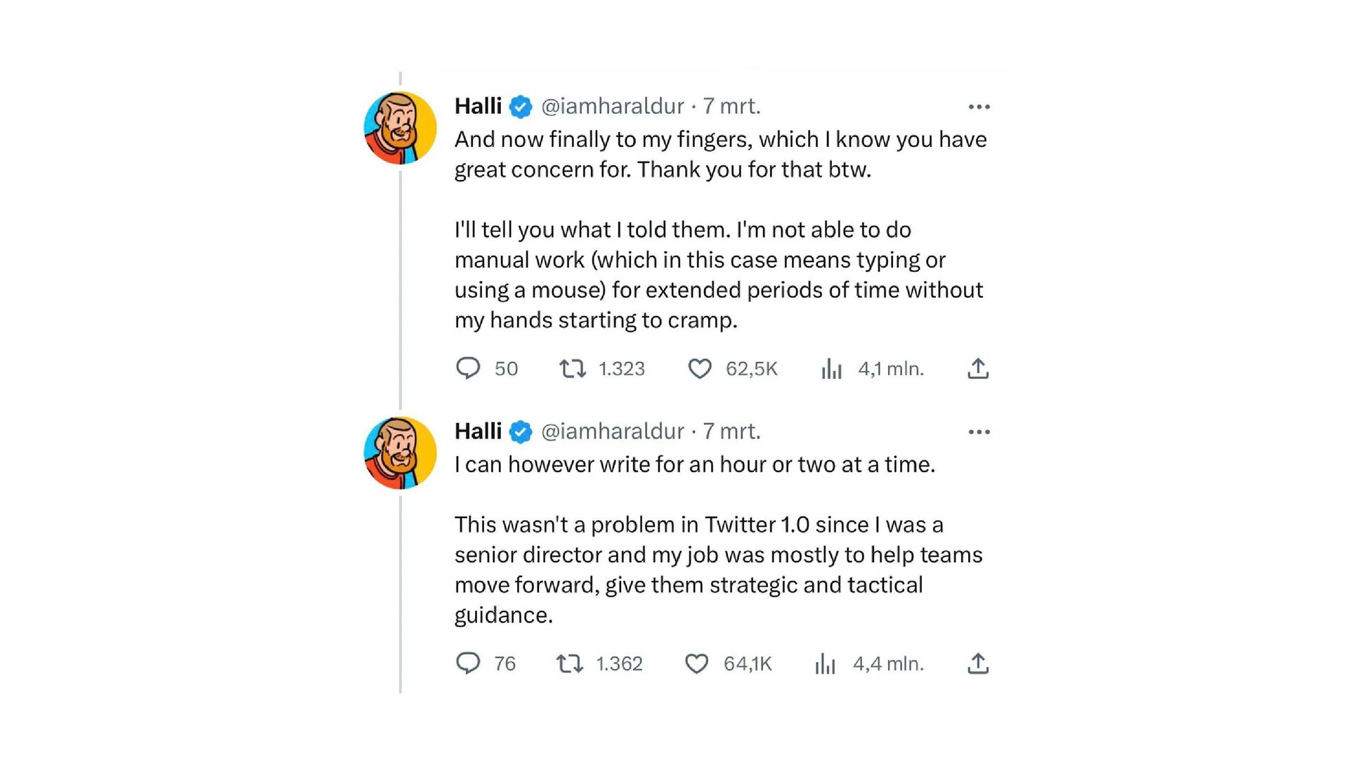1349x759 pixels.
Task: View analytics of the 4,4 mln. views tweet
Action: (x=826, y=663)
